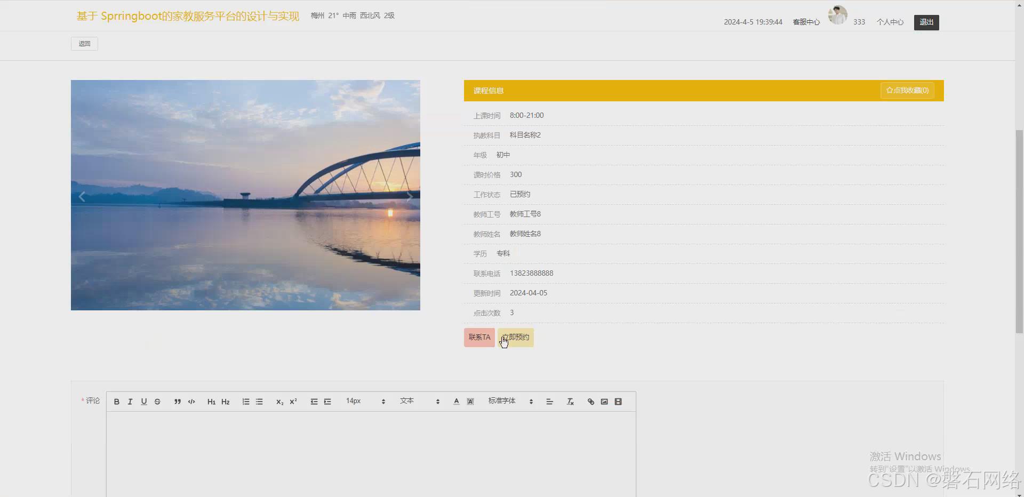
Task: Toggle bold formatting in comment editor
Action: point(116,402)
